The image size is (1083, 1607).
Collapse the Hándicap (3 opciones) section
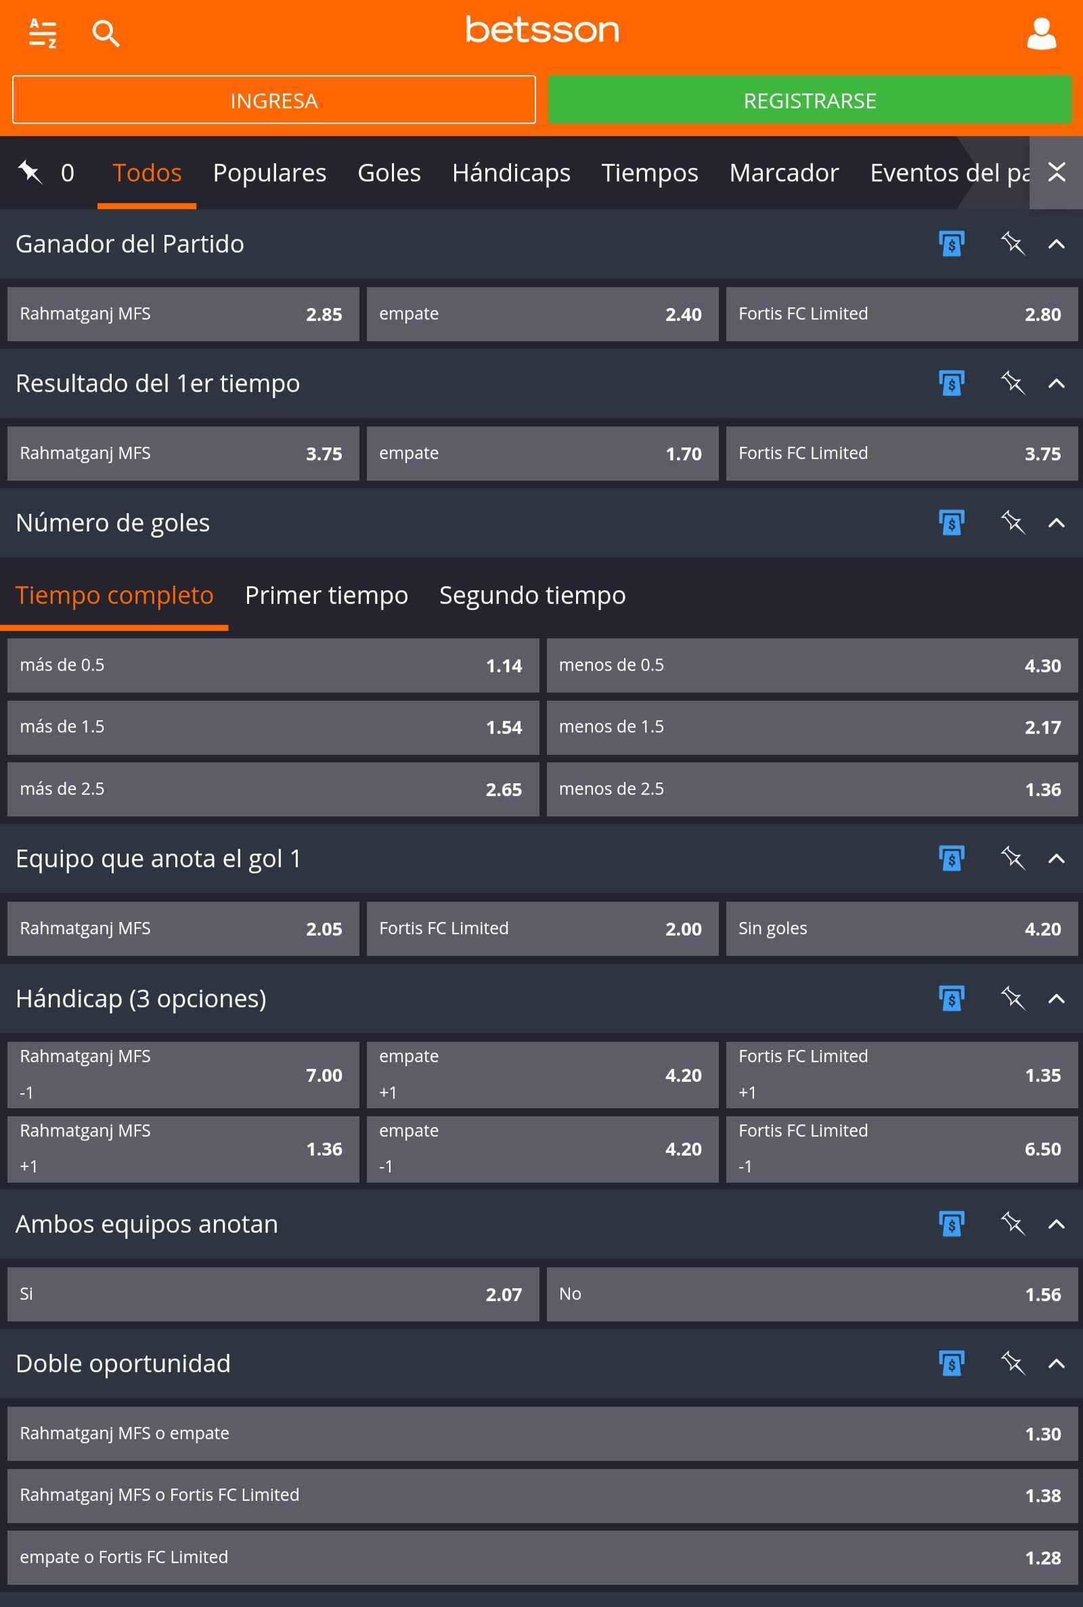point(1056,998)
